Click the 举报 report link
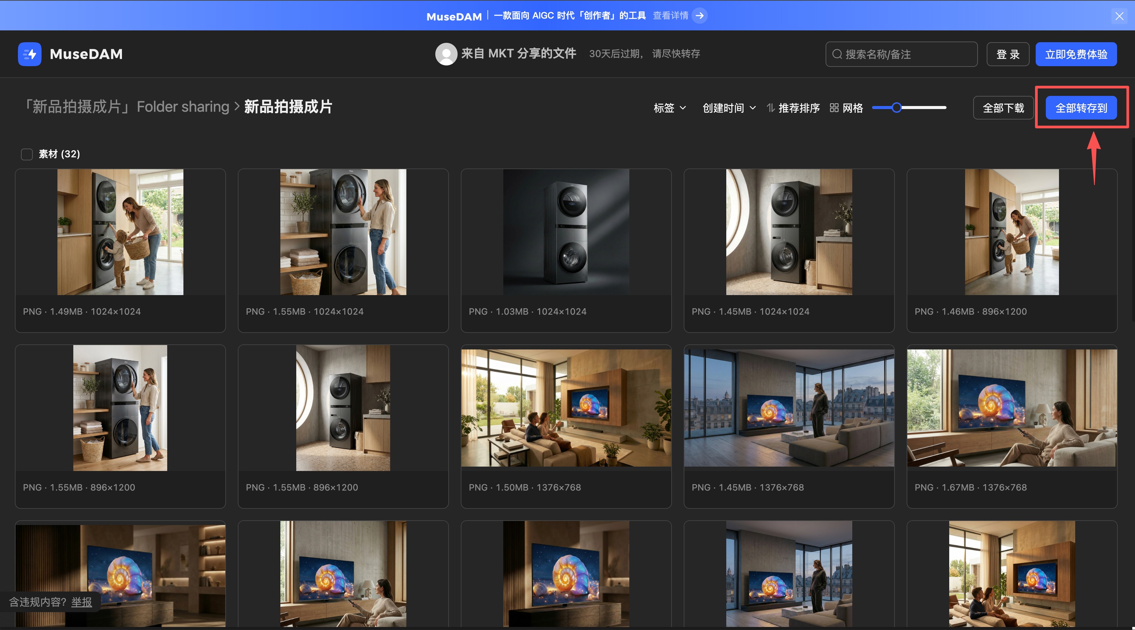 [81, 602]
